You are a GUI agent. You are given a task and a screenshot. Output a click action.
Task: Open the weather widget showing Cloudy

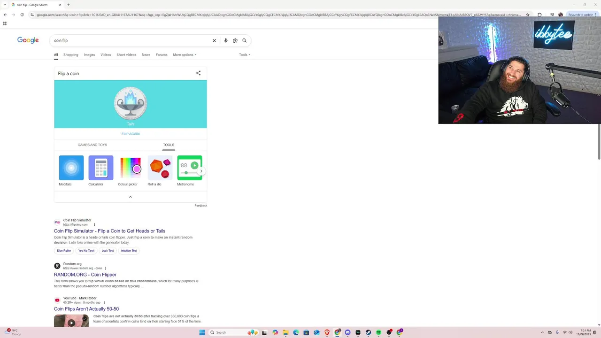click(x=12, y=332)
